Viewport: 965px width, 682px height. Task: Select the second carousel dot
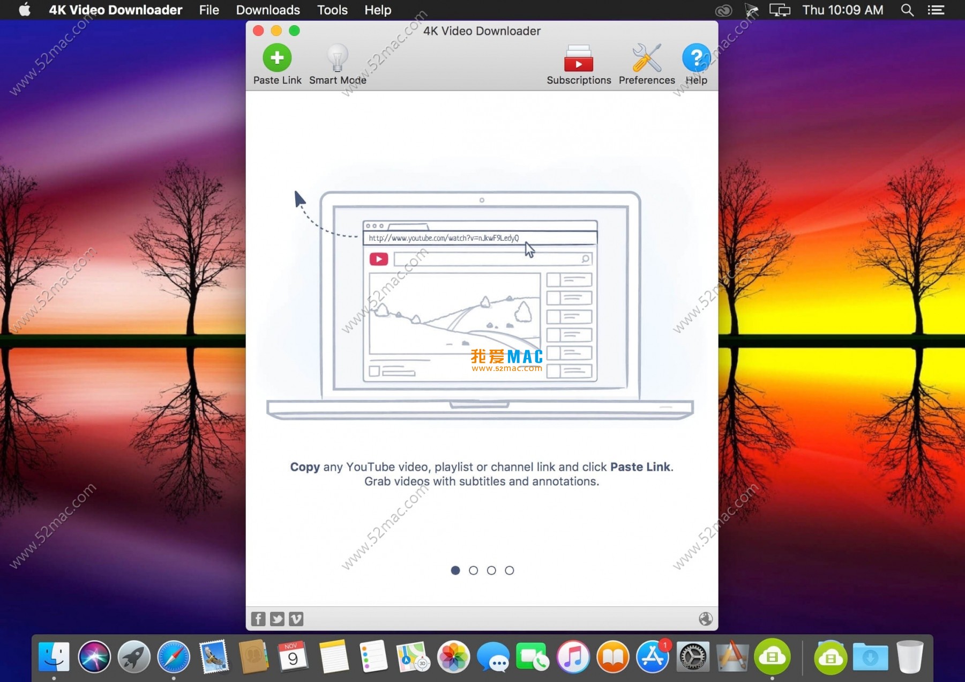coord(473,570)
